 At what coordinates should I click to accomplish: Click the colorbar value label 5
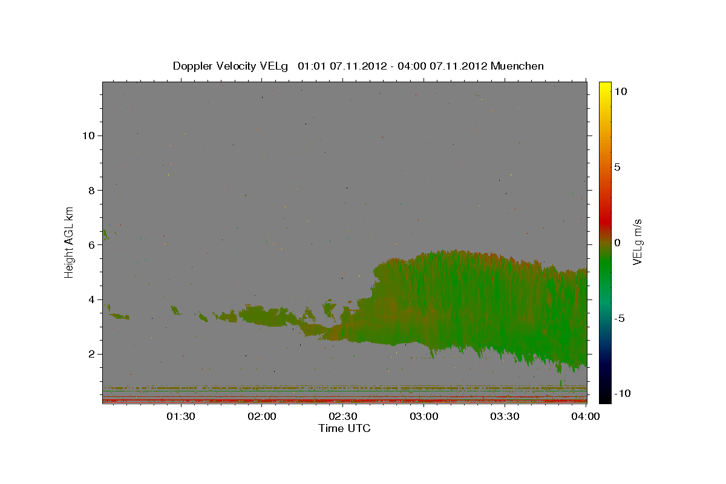[x=617, y=166]
